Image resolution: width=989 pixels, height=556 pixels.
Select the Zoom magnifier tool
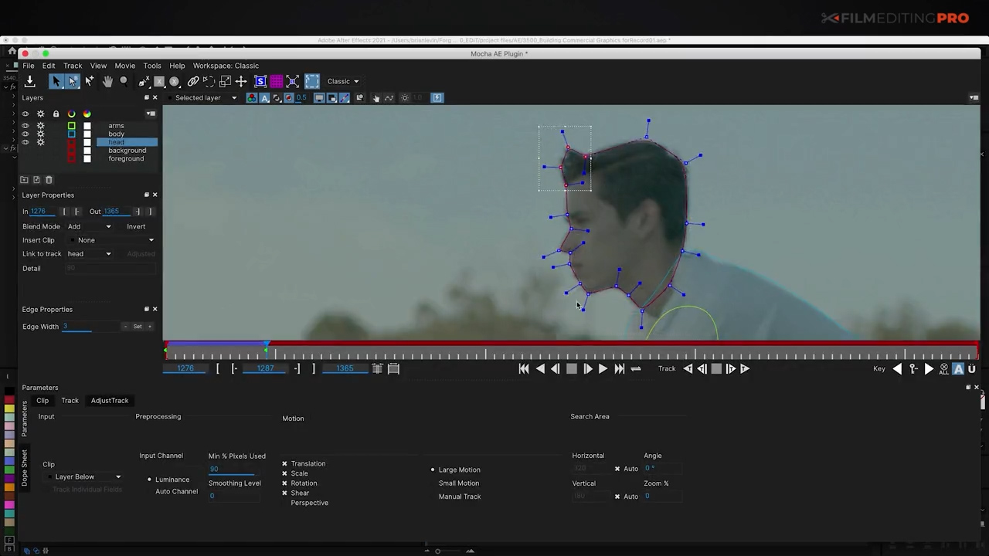[x=123, y=81]
